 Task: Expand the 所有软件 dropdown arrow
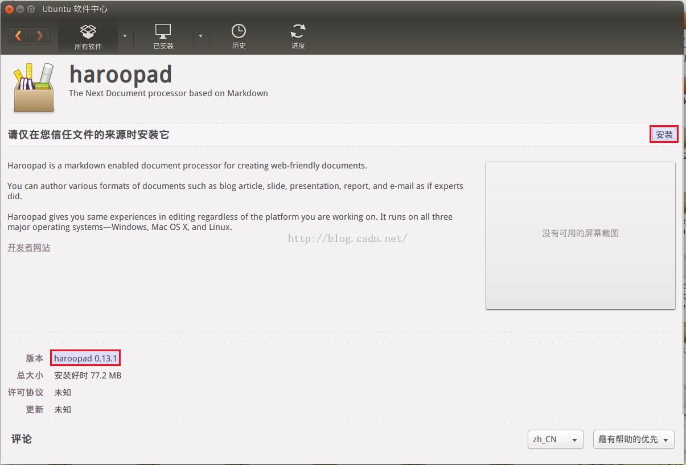[125, 36]
